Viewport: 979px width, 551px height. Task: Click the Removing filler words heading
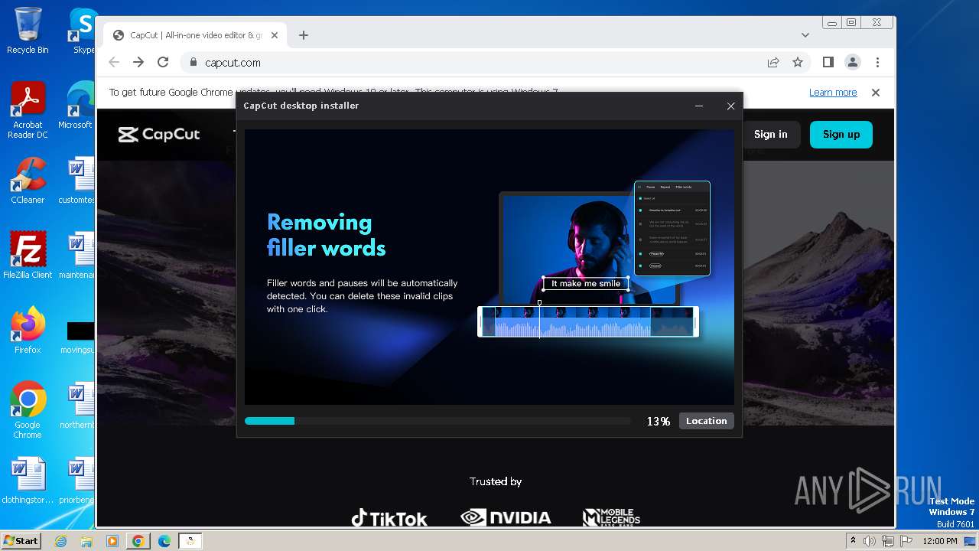pos(327,235)
